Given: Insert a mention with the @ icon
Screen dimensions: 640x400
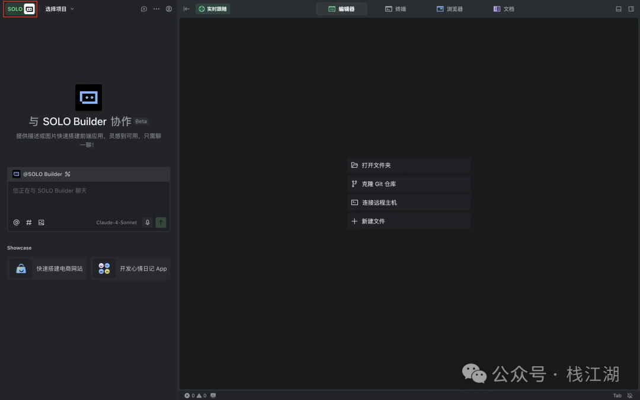Looking at the screenshot, I should 17,222.
